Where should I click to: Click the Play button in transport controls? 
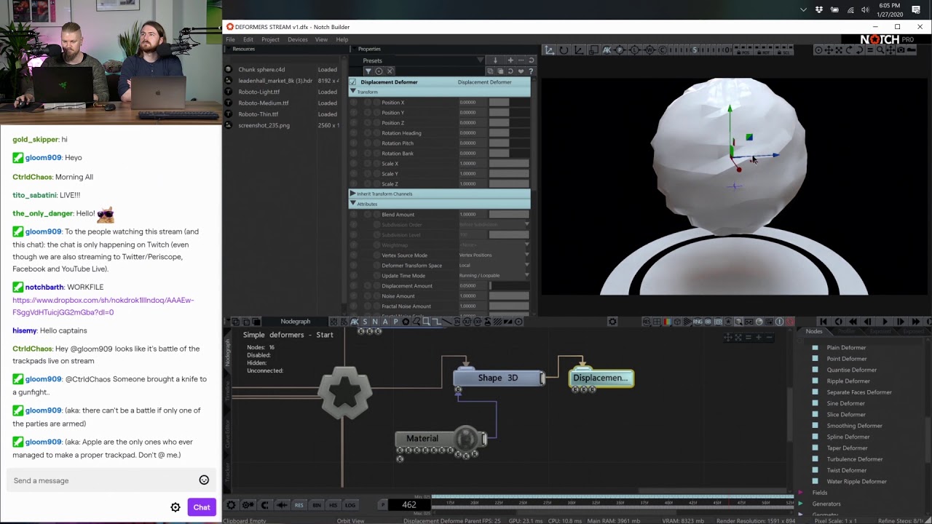(885, 322)
